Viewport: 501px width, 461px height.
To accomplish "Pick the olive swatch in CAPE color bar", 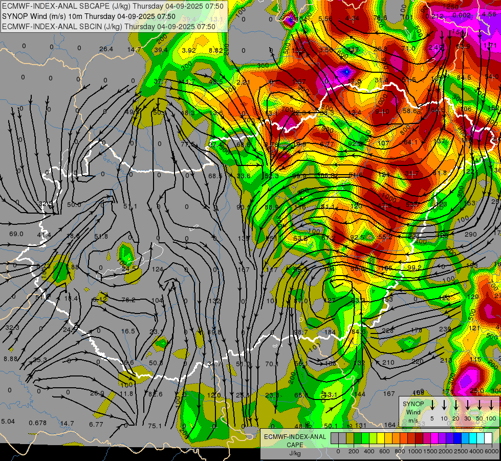I will (x=350, y=438).
